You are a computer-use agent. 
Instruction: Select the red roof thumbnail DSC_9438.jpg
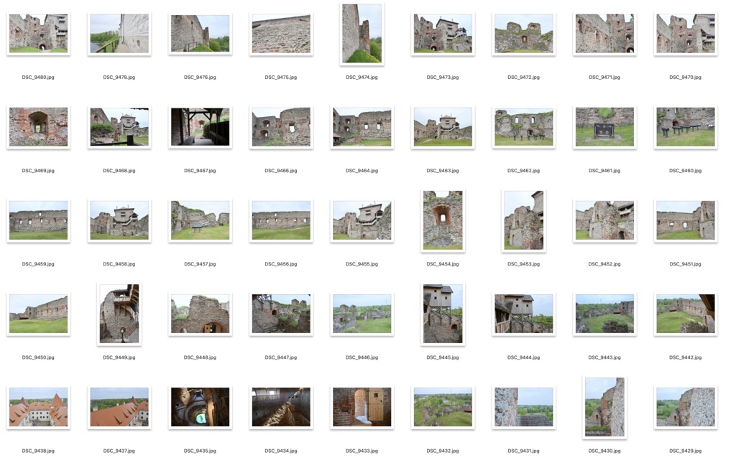click(39, 407)
